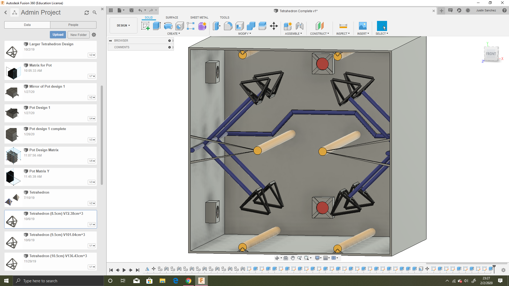The height and width of the screenshot is (286, 509).
Task: Click the data panel vertical scrollbar
Action: (x=102, y=135)
